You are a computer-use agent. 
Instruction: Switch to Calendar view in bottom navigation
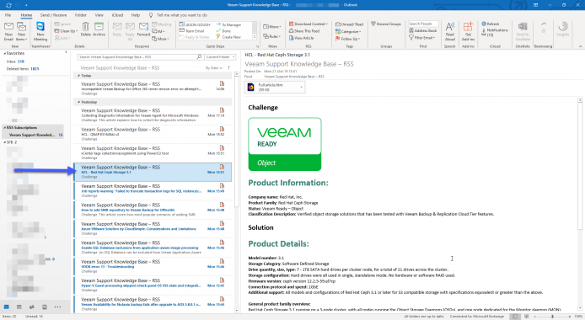[19, 307]
